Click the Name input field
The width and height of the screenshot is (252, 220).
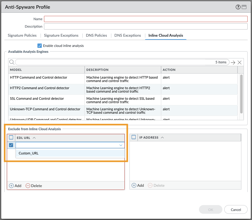pos(146,19)
